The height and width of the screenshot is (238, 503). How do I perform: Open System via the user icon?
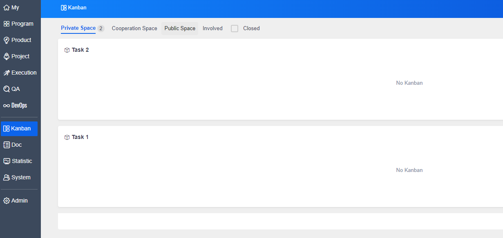point(7,178)
